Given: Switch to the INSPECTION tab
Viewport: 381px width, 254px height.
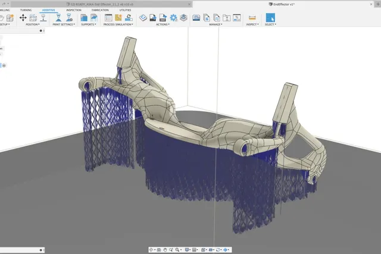Looking at the screenshot, I should point(74,10).
